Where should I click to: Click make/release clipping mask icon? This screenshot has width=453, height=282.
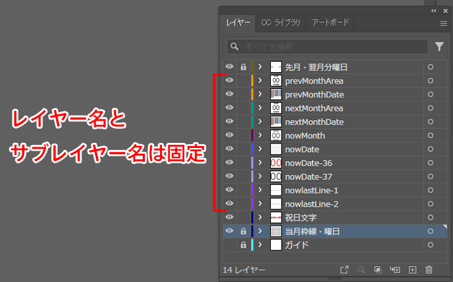pyautogui.click(x=378, y=269)
